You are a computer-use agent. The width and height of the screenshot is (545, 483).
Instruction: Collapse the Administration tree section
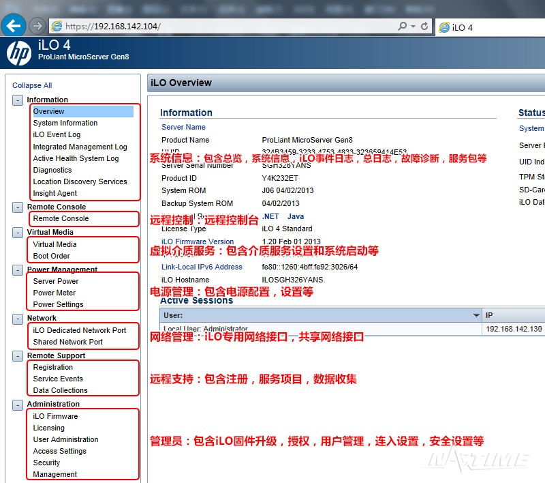18,405
